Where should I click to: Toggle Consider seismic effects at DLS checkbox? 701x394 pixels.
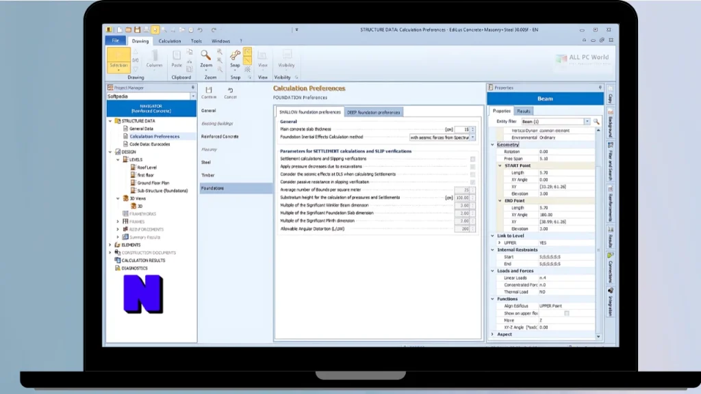[x=472, y=174]
